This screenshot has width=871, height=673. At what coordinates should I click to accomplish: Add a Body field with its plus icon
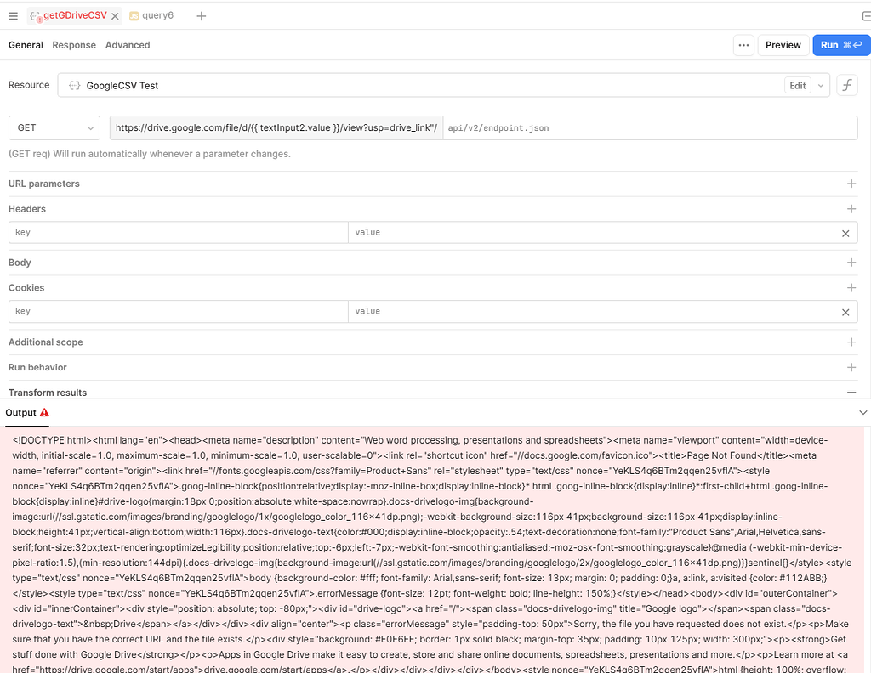pos(852,263)
